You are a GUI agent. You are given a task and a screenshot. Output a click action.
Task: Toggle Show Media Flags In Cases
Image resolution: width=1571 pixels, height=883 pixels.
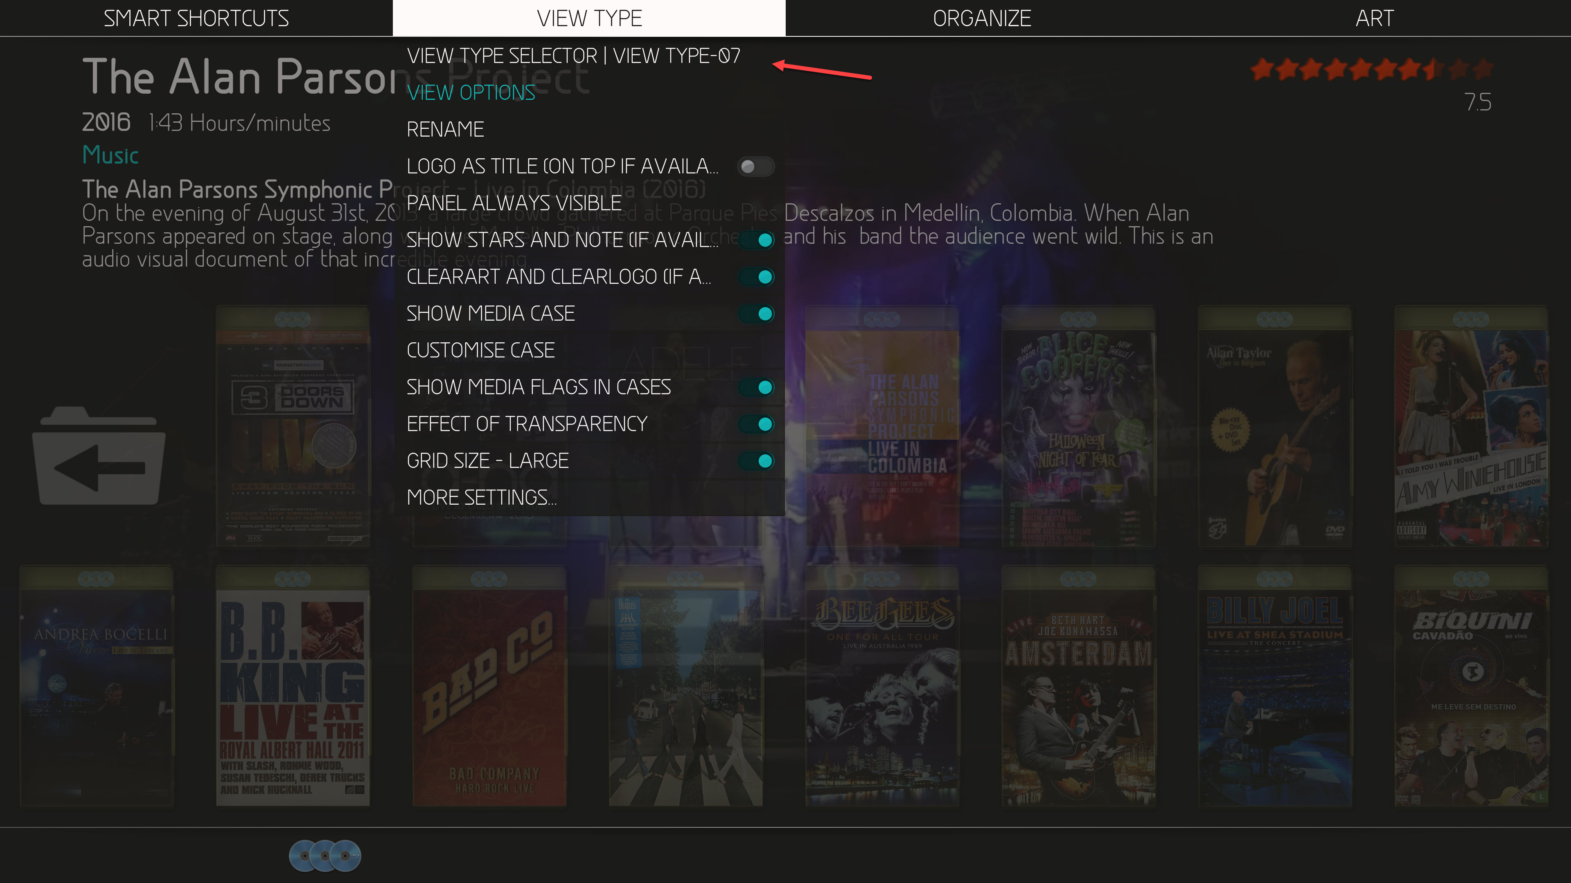tap(755, 387)
